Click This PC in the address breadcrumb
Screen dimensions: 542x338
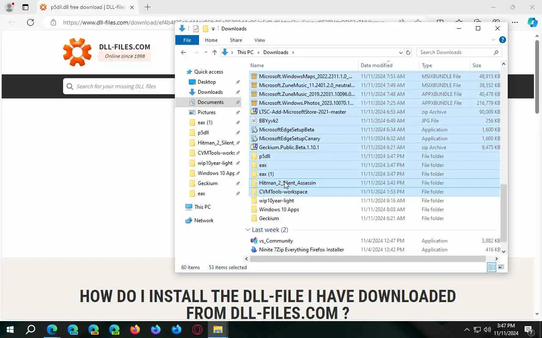[245, 52]
